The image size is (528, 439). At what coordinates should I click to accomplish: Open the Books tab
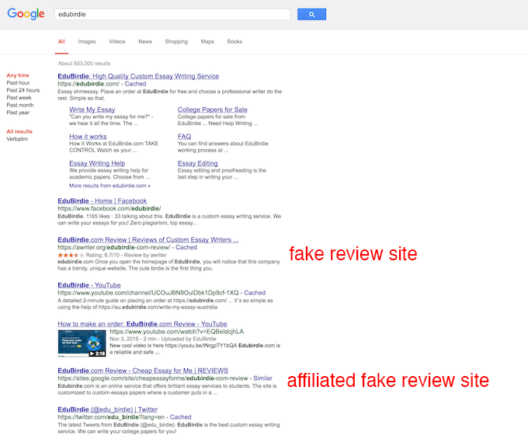[x=234, y=41]
